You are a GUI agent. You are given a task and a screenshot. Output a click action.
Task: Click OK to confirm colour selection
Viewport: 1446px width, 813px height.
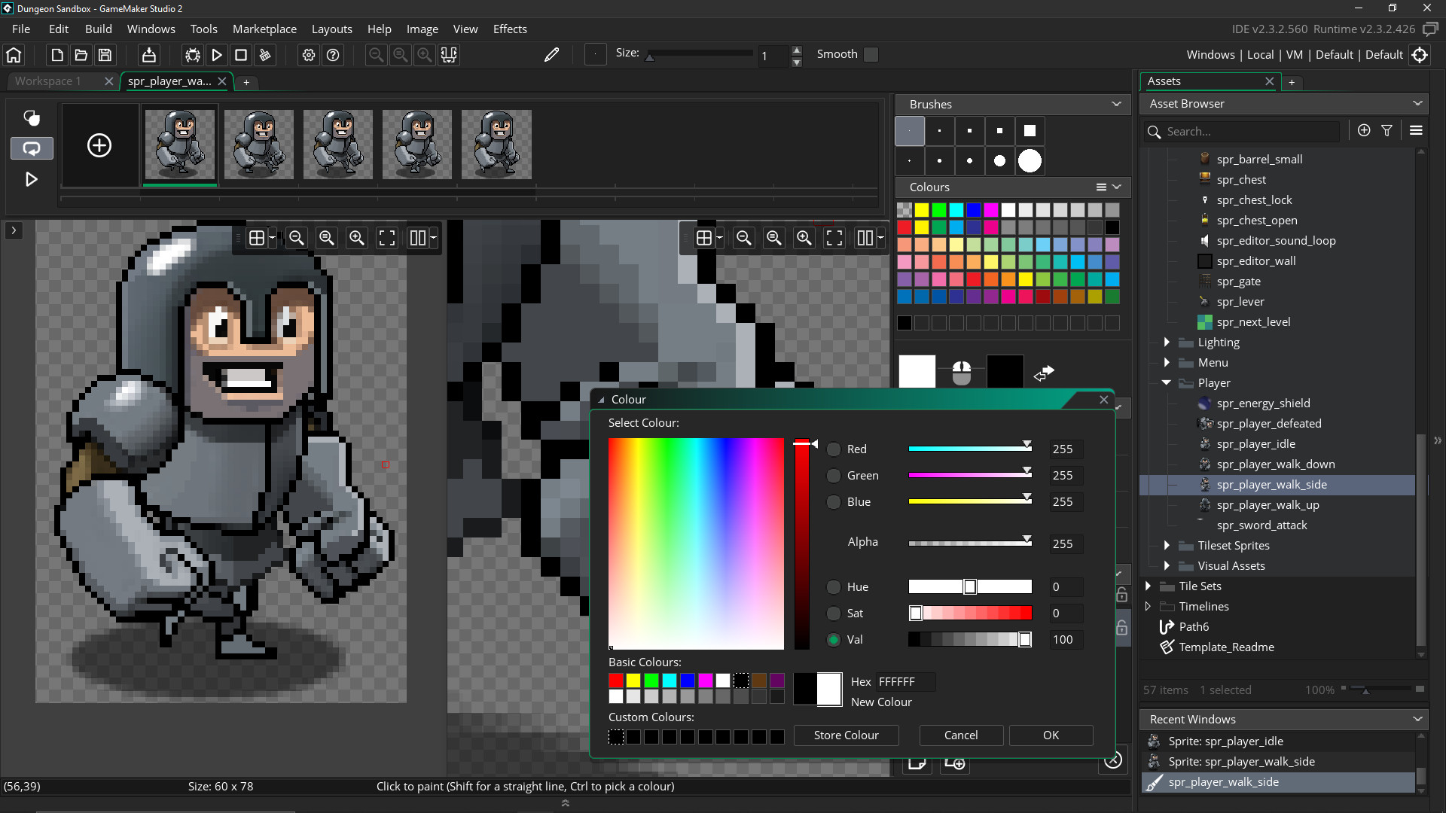(1050, 735)
